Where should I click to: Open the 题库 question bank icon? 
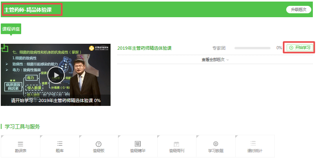click(60, 144)
